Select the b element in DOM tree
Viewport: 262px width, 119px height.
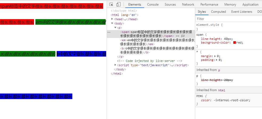pyautogui.click(x=157, y=50)
